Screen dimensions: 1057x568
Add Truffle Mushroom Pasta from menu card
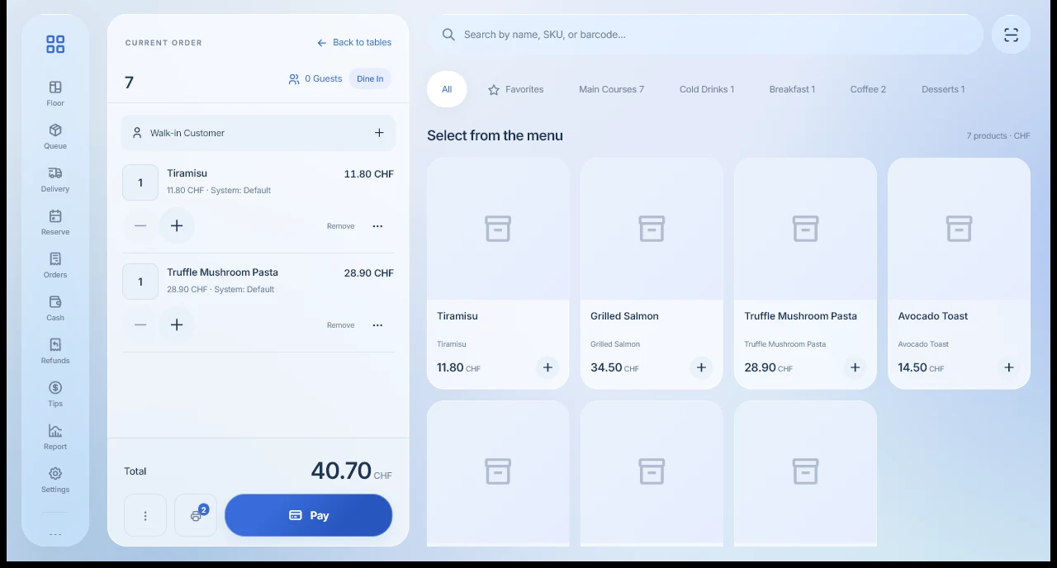[855, 367]
